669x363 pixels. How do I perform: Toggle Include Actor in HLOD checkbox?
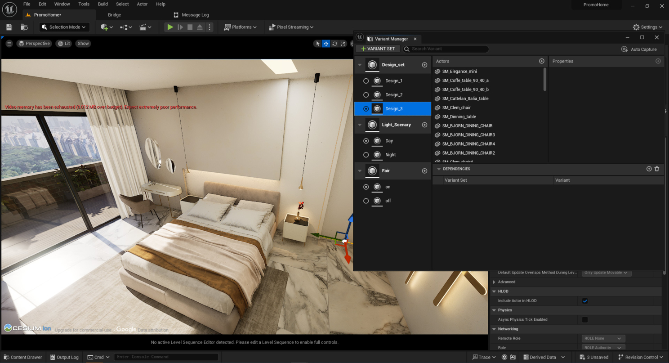point(585,301)
